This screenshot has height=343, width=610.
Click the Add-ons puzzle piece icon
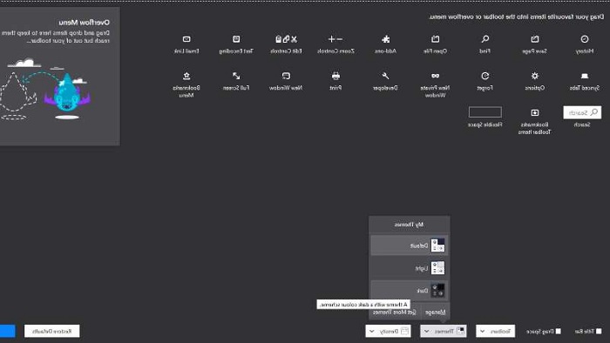pyautogui.click(x=385, y=39)
